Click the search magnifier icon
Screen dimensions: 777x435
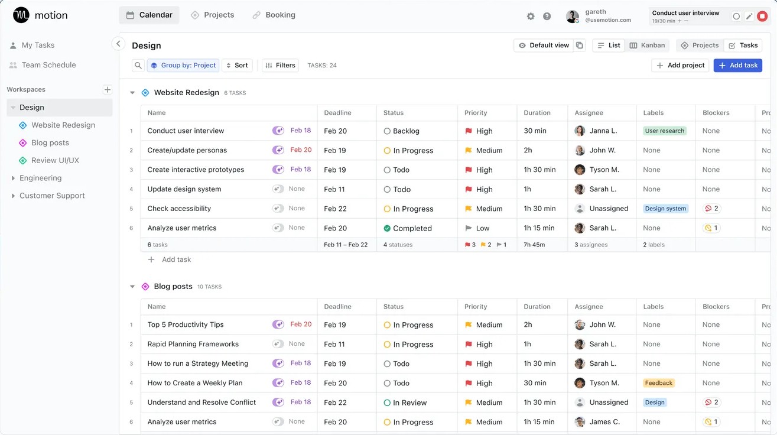point(138,66)
